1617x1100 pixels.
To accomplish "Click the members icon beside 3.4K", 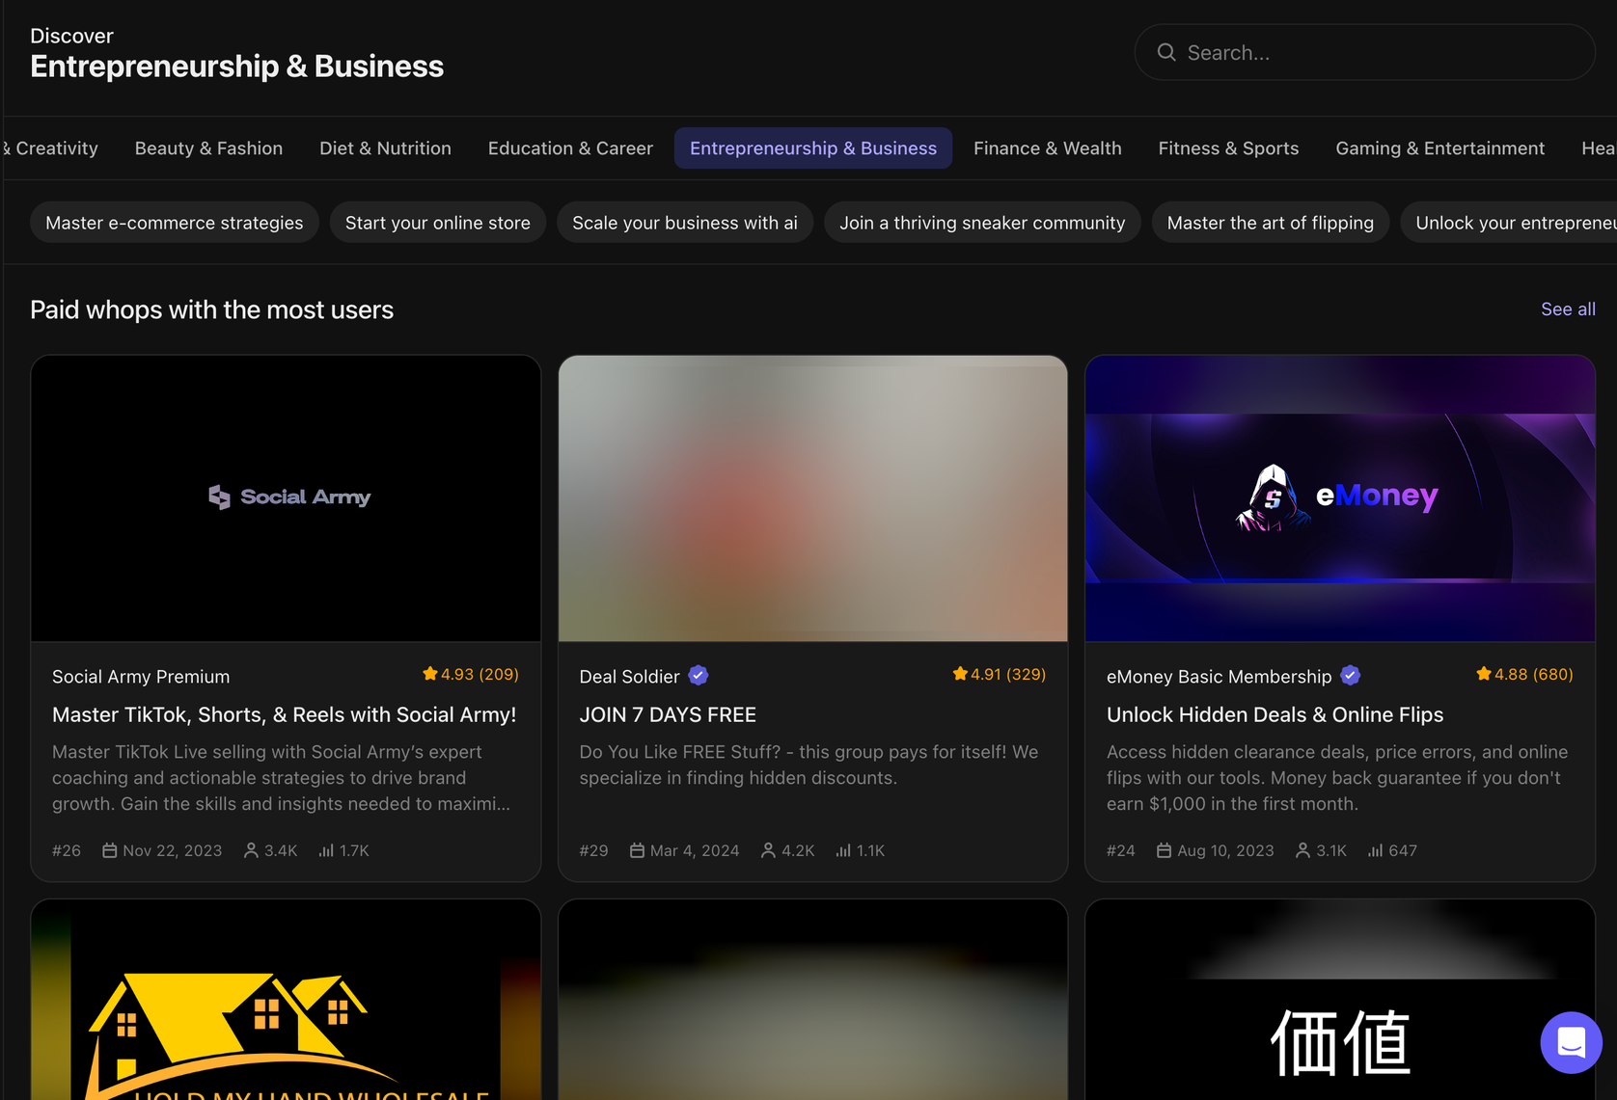I will [x=251, y=850].
